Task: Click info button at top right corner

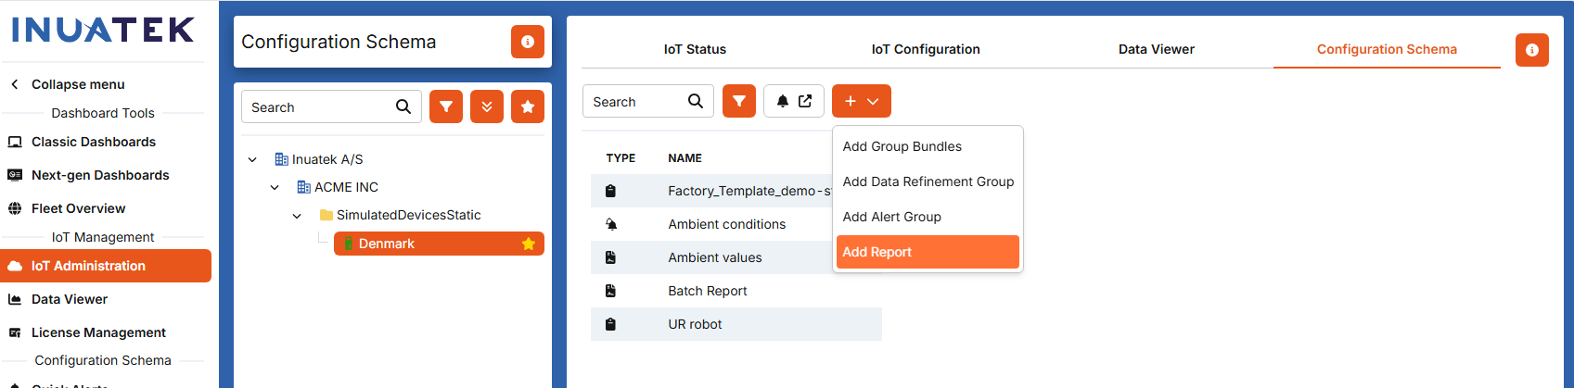Action: click(1532, 50)
